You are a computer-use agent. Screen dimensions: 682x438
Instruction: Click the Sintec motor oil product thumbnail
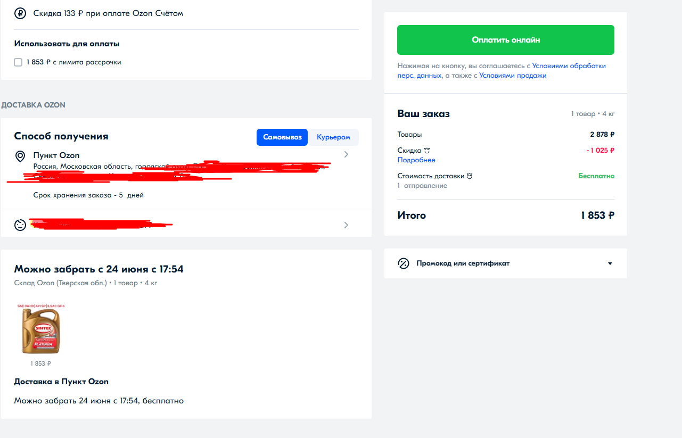pos(41,329)
